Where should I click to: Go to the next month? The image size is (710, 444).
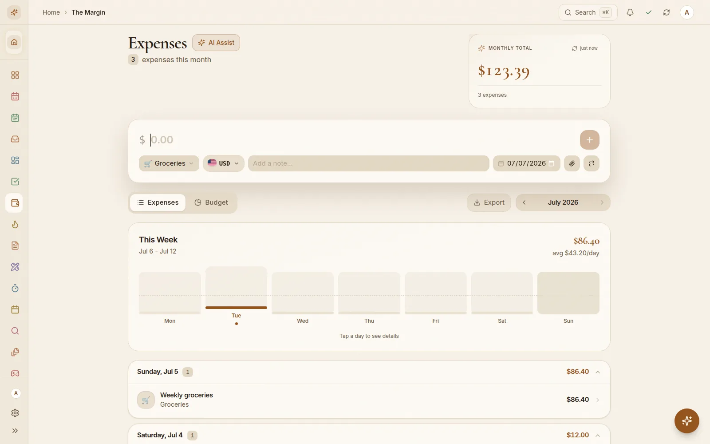click(602, 202)
